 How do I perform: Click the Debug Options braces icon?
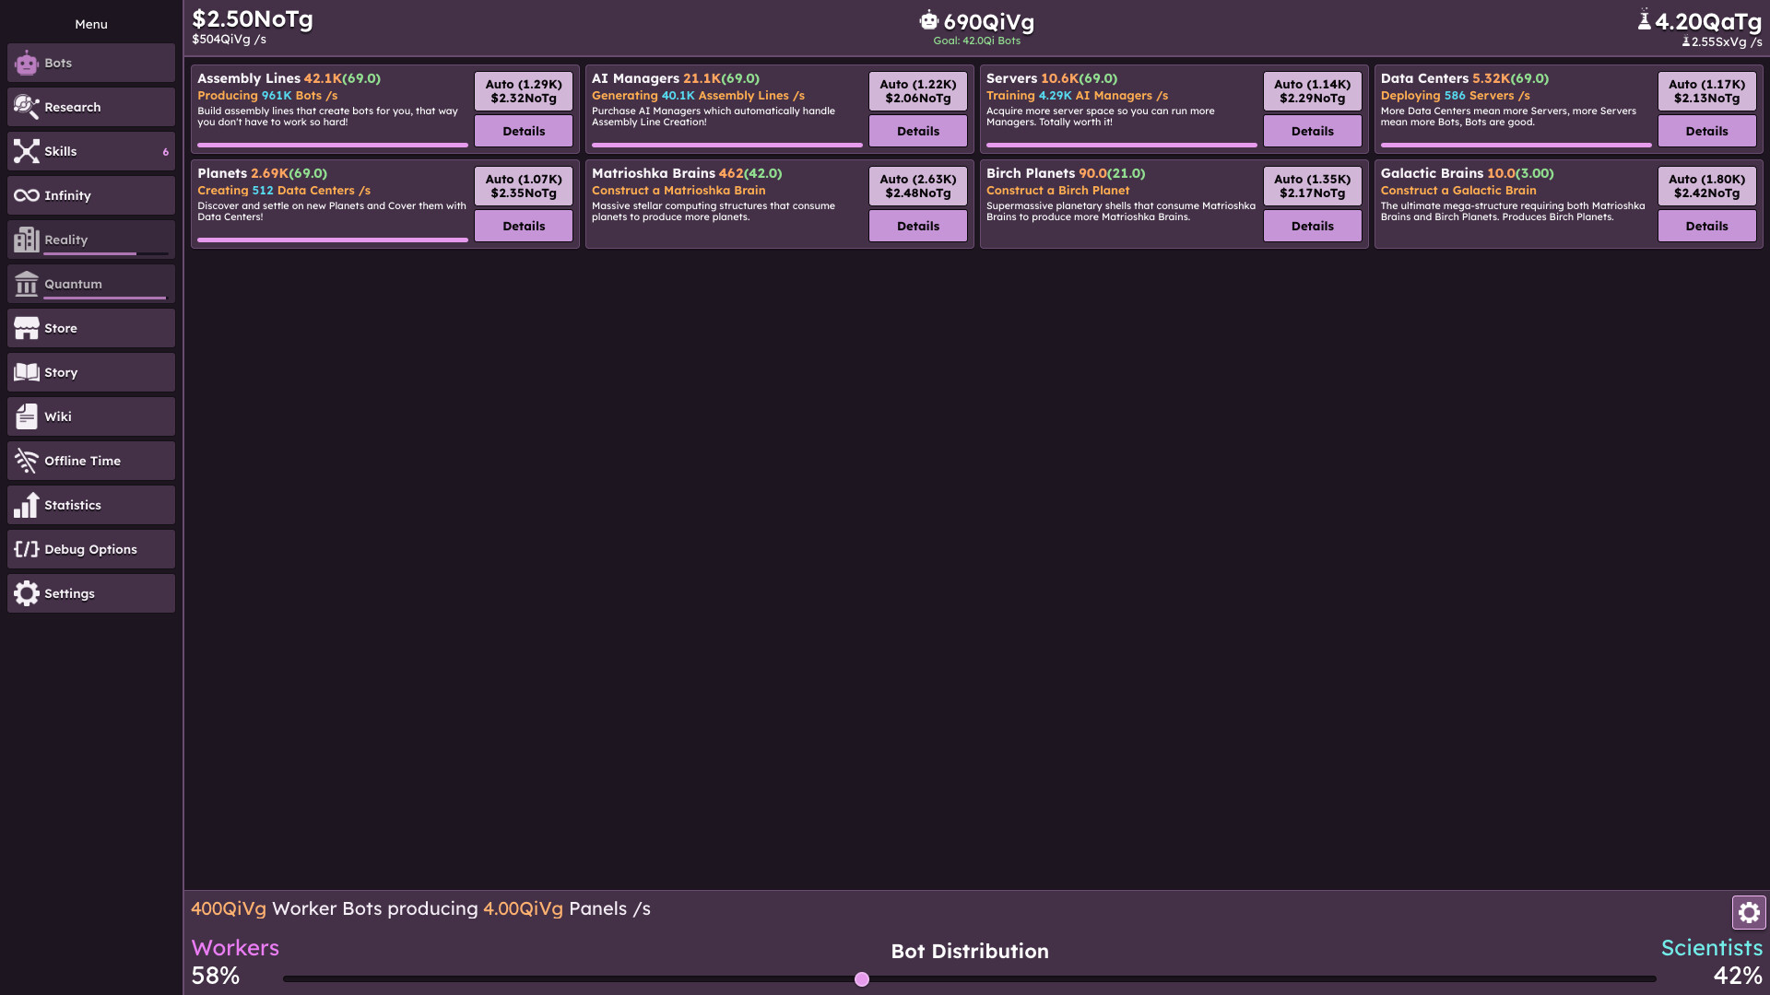coord(27,549)
